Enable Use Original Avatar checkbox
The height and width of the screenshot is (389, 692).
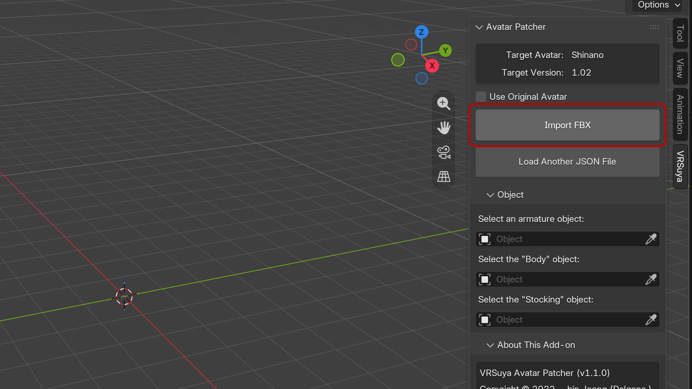[481, 97]
